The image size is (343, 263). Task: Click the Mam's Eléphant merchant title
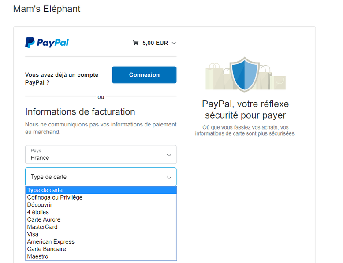click(47, 9)
